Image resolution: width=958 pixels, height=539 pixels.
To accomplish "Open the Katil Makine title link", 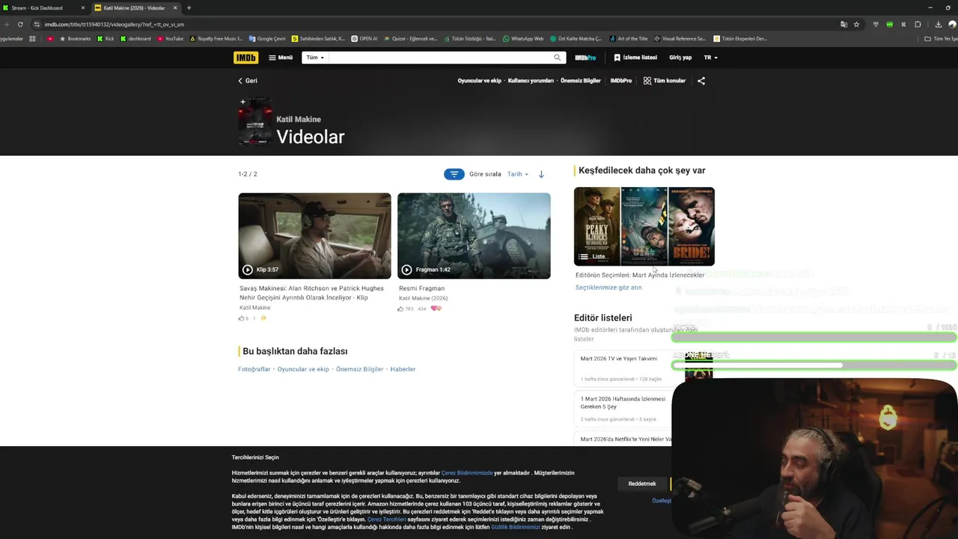I will pyautogui.click(x=298, y=119).
